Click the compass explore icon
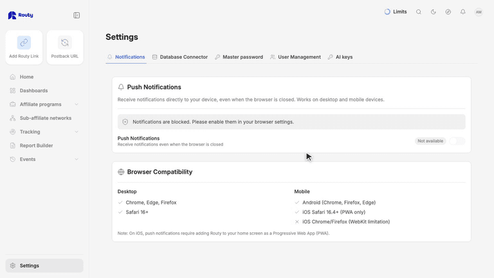This screenshot has height=278, width=494. click(x=448, y=12)
